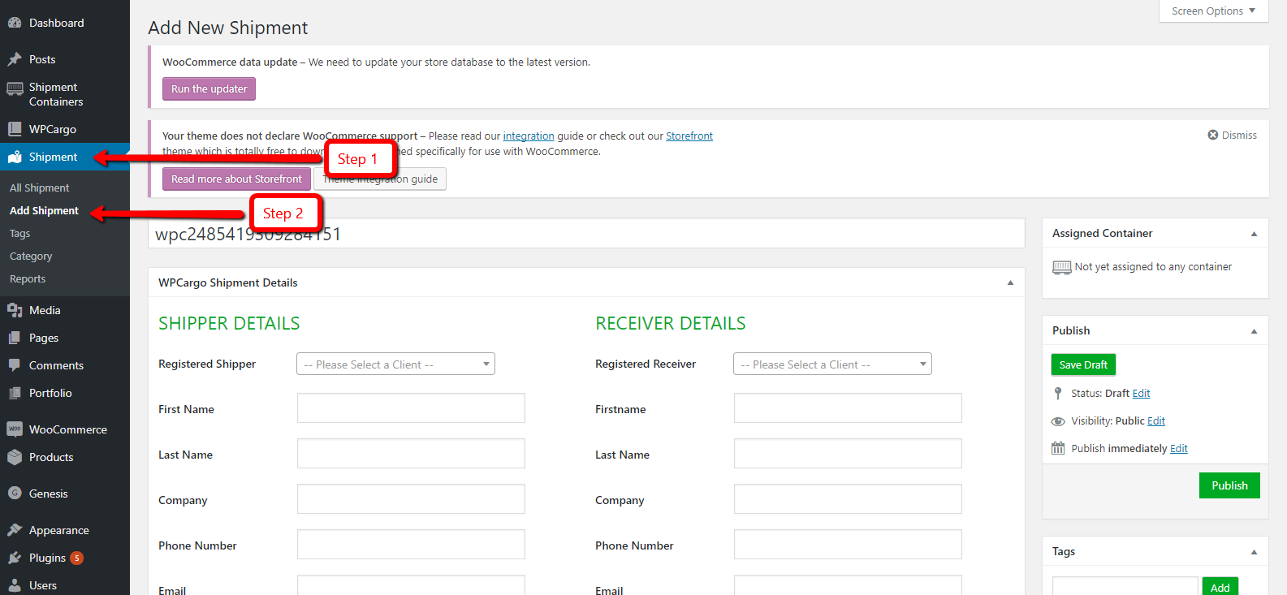Click the Media library icon
Screen dimensions: 1287x595
[x=15, y=310]
